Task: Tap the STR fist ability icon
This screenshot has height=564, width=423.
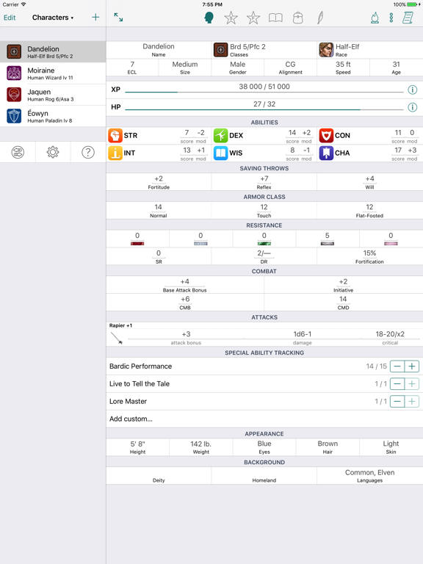Action: coord(115,136)
